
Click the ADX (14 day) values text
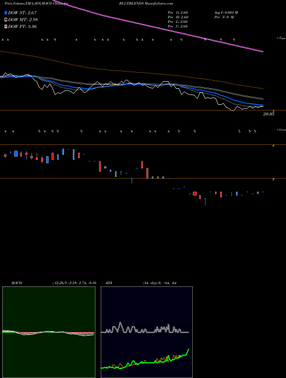[x=160, y=283]
